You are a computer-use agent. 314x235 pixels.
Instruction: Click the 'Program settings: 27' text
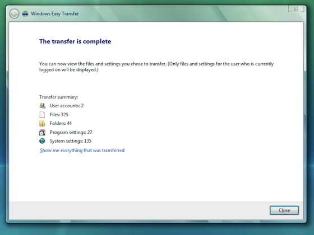point(71,132)
